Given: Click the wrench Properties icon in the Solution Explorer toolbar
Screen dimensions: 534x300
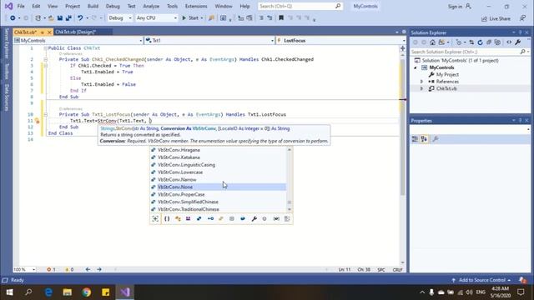Looking at the screenshot, I should tap(517, 42).
